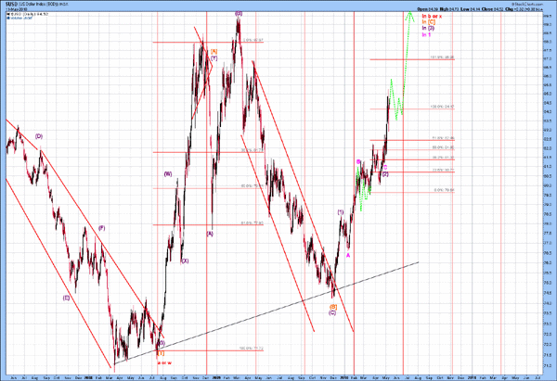Click the orange [B] wave label
The height and width of the screenshot is (381, 557).
[333, 307]
